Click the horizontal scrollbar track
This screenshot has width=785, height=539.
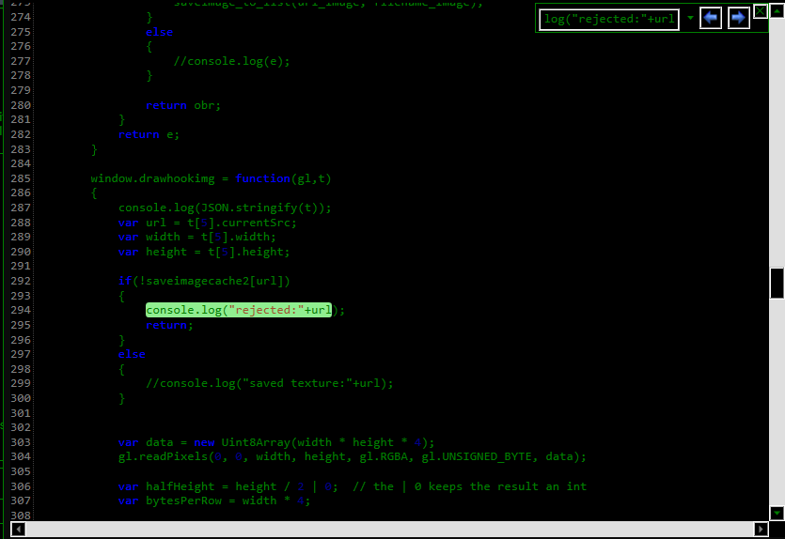[389, 529]
